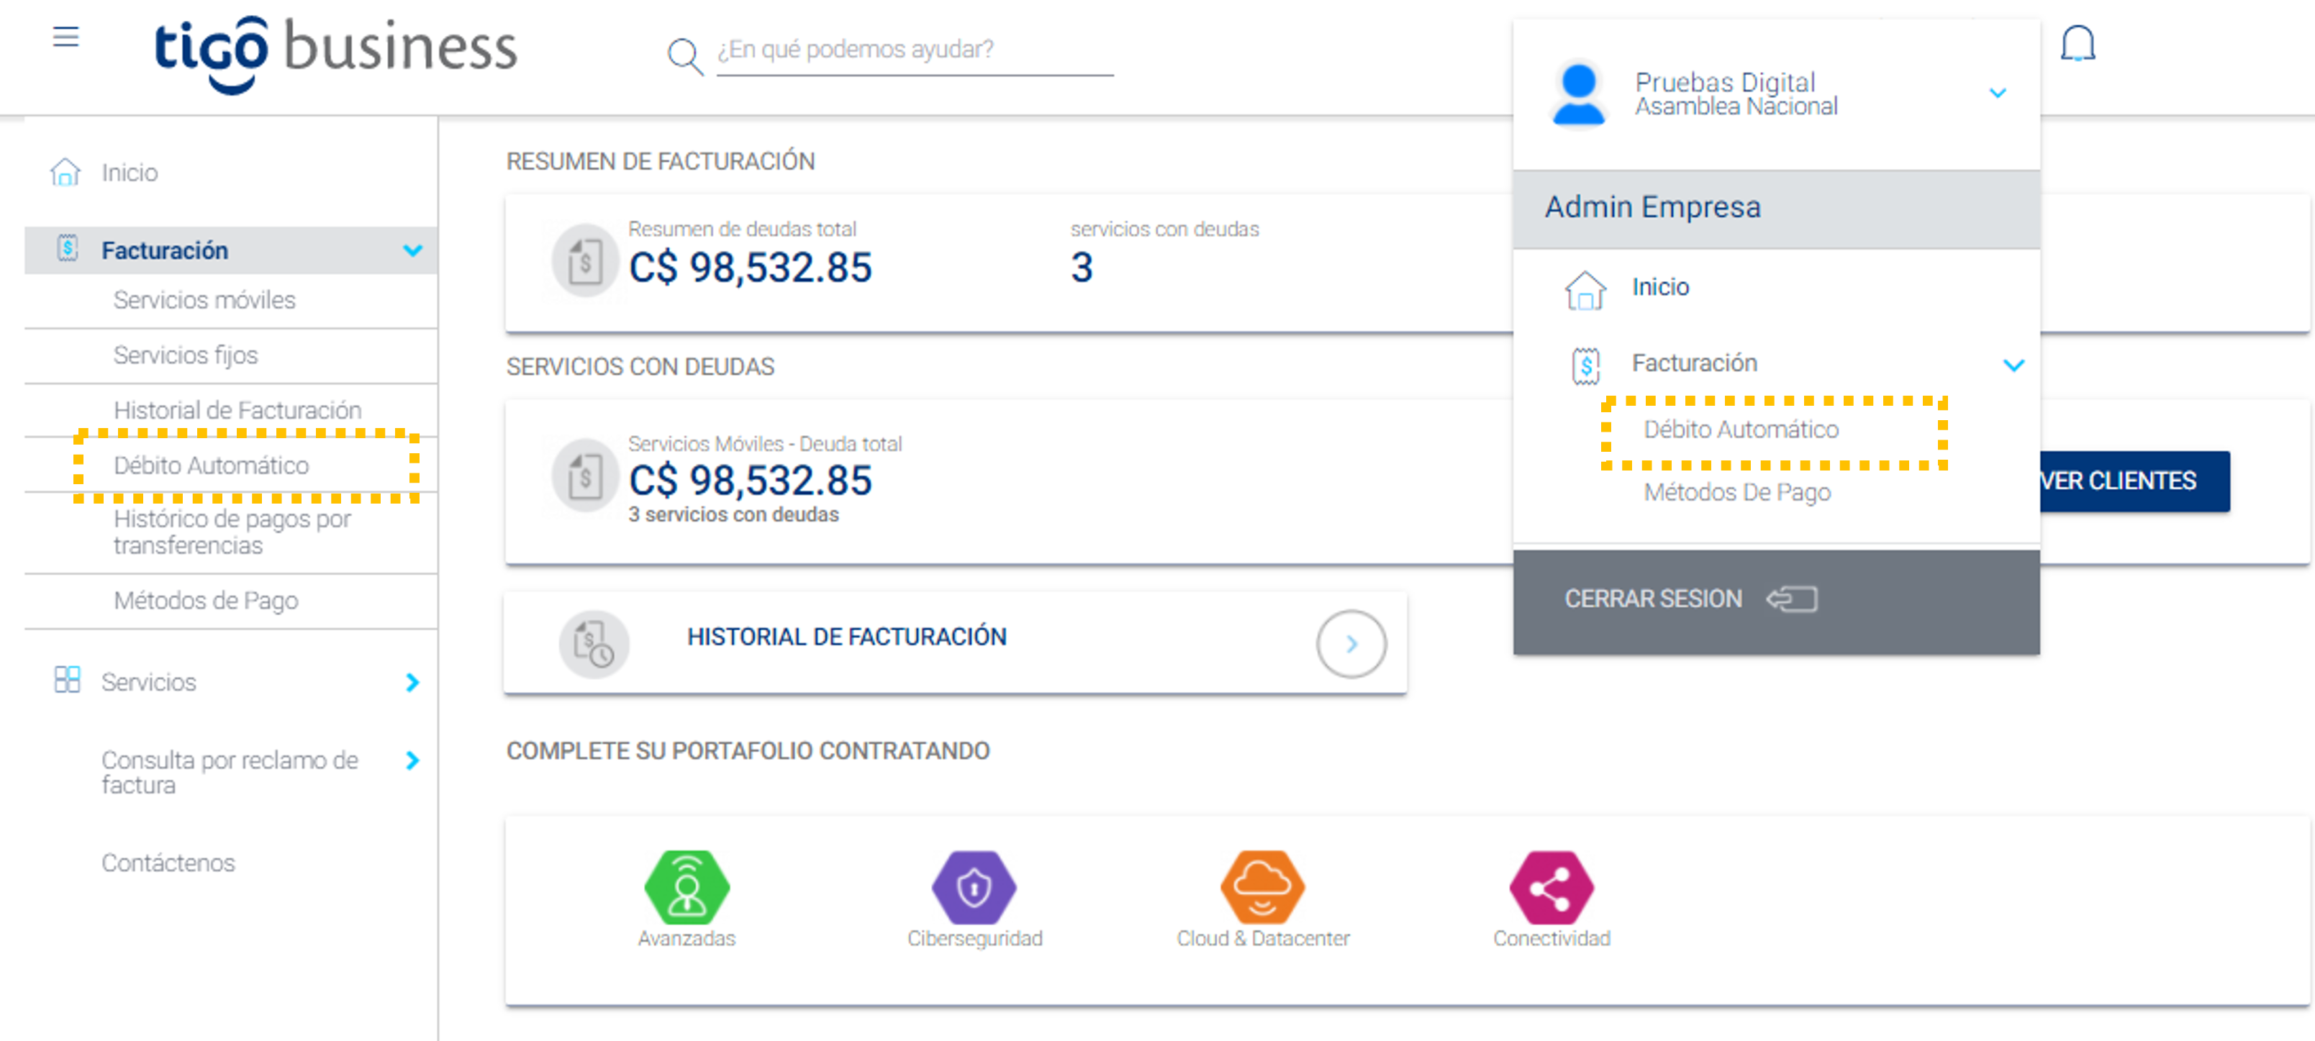Viewport: 2315px width, 1041px height.
Task: Click the dropdown Inicio home icon
Action: pos(1585,290)
